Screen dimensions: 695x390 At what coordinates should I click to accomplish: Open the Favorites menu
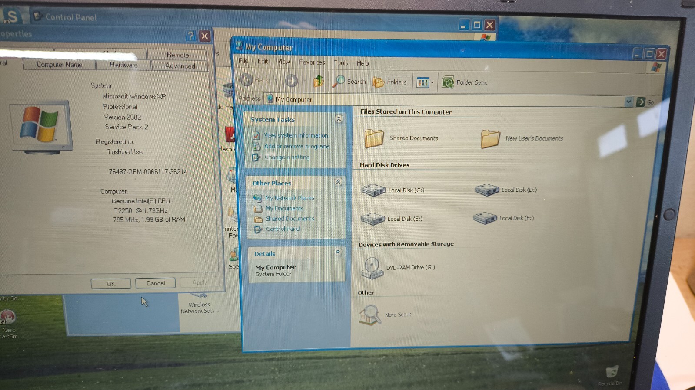[312, 62]
